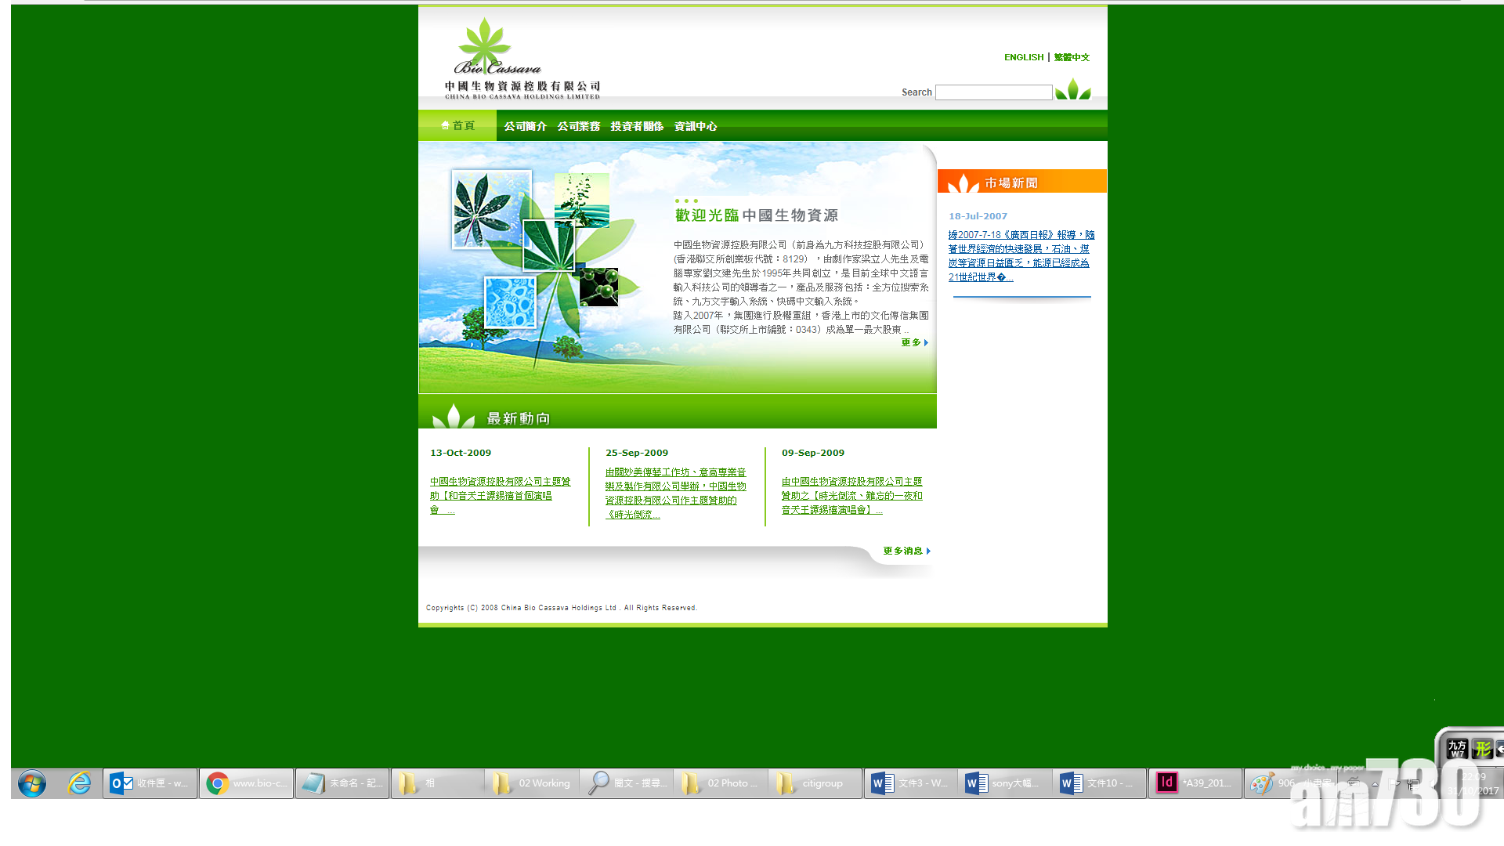Click the green leaf search button
Screen dimensions: 1504x846
point(1072,90)
